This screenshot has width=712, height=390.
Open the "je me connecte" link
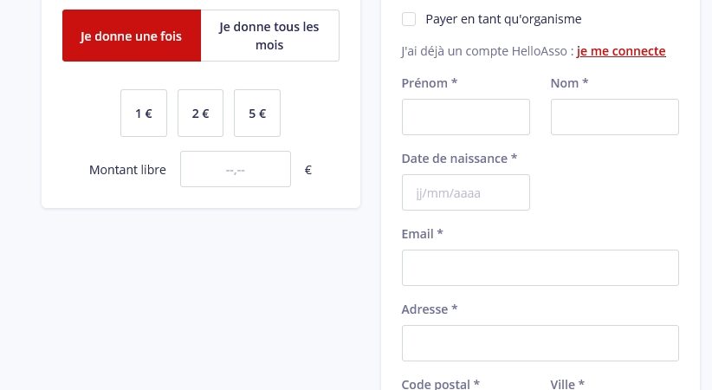pos(621,51)
